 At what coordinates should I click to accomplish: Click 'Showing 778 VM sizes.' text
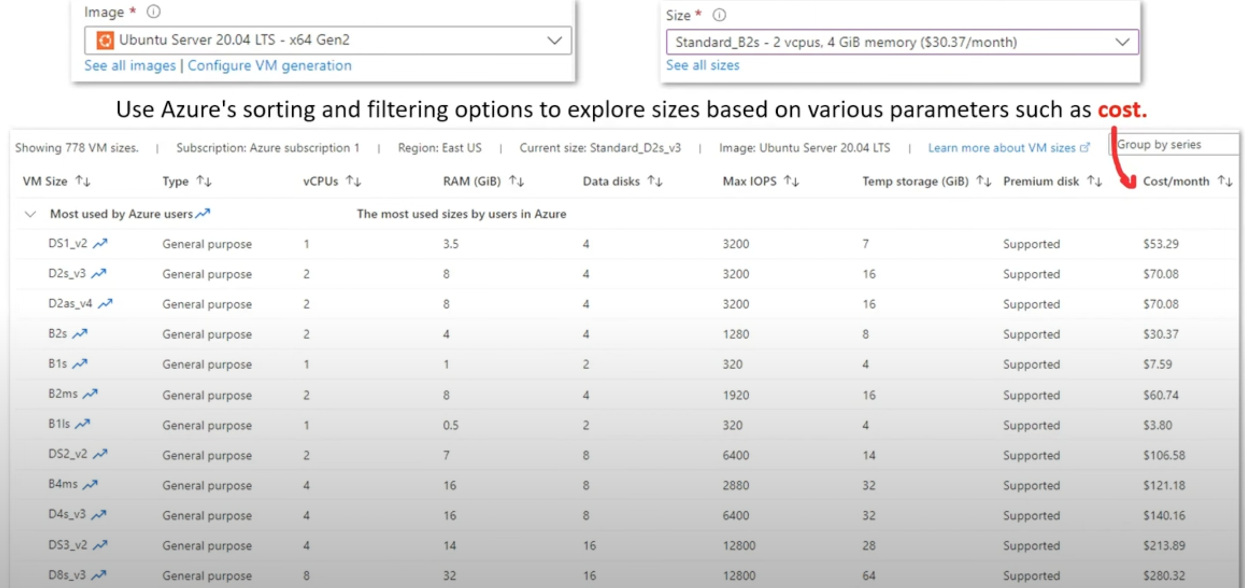pos(77,148)
